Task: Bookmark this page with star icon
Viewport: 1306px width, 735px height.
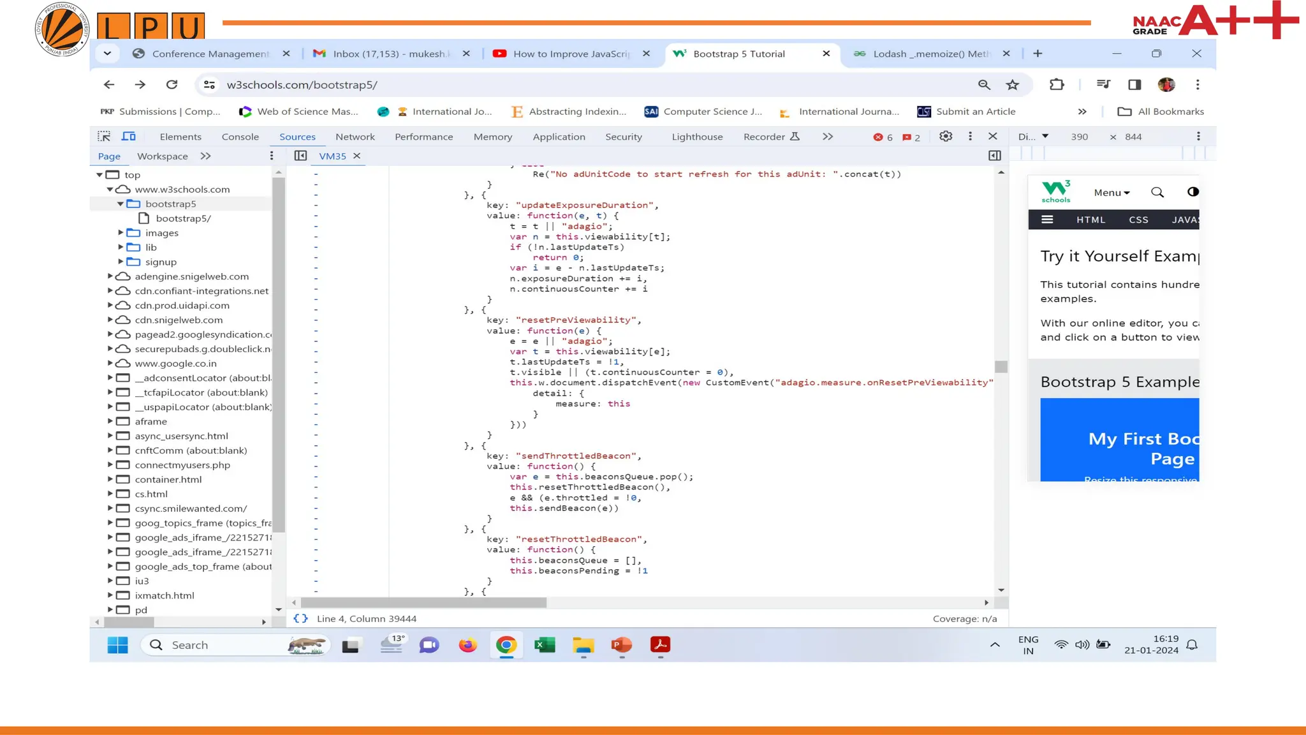Action: pyautogui.click(x=1013, y=85)
